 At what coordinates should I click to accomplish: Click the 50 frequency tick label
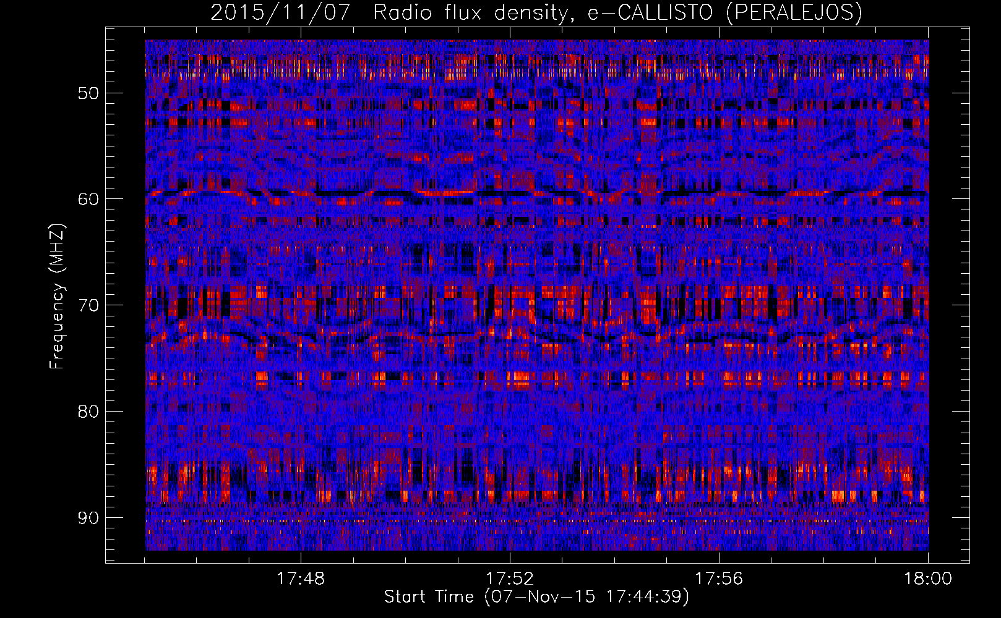[88, 93]
